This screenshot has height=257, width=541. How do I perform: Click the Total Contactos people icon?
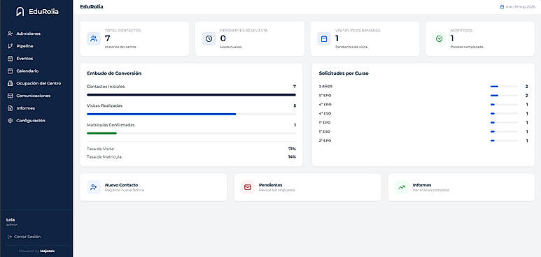coord(94,39)
